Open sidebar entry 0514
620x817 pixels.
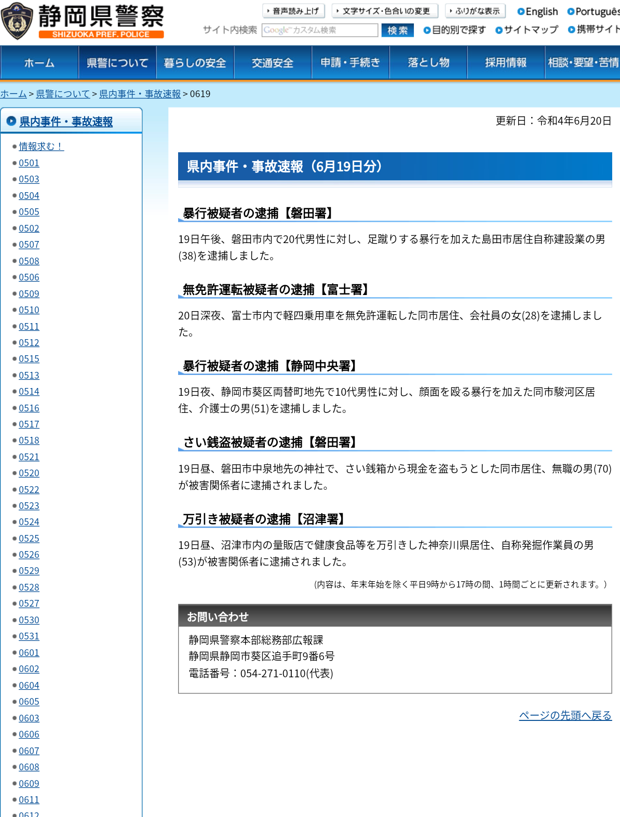click(29, 392)
